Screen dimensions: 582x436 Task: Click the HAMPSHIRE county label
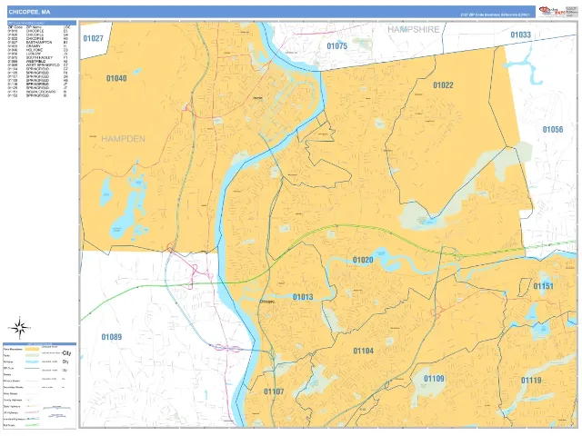click(414, 30)
